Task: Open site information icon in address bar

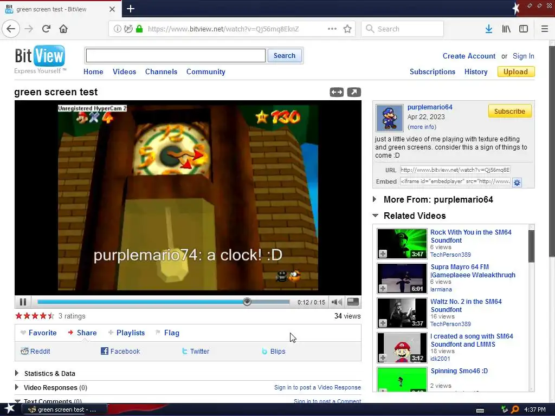Action: pyautogui.click(x=117, y=29)
